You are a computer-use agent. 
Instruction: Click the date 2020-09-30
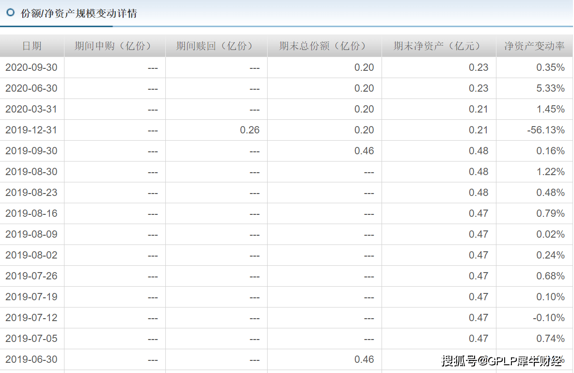[x=31, y=67]
